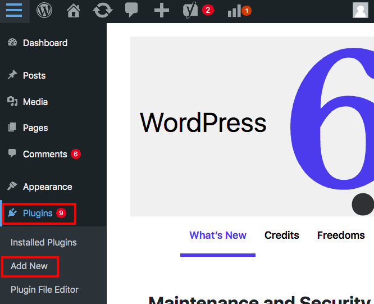Open Comments menu item

(x=45, y=154)
